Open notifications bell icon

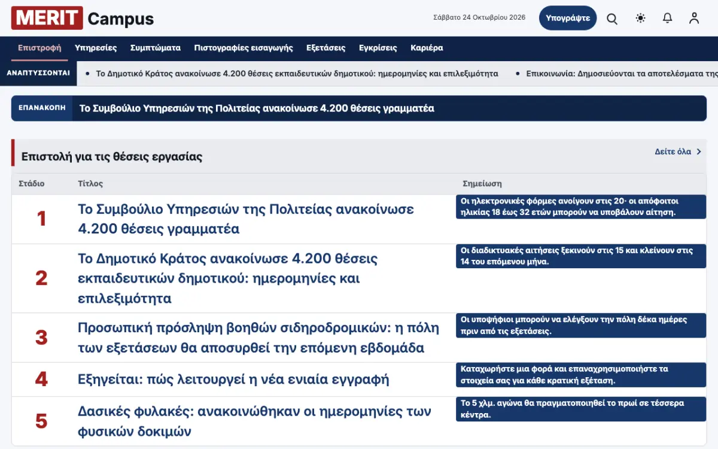pyautogui.click(x=668, y=18)
